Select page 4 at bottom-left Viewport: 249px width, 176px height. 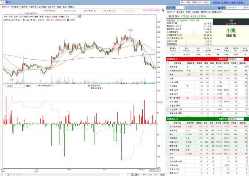click(x=11, y=175)
